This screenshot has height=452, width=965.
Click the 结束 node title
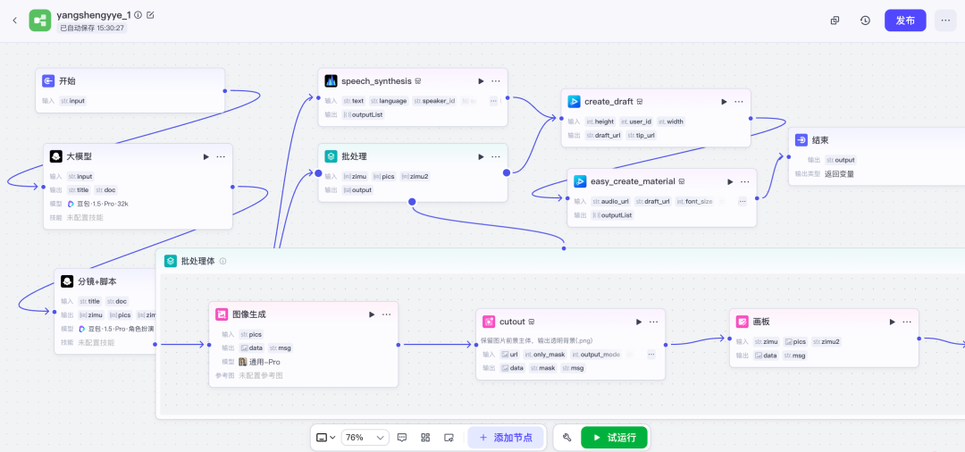(820, 140)
